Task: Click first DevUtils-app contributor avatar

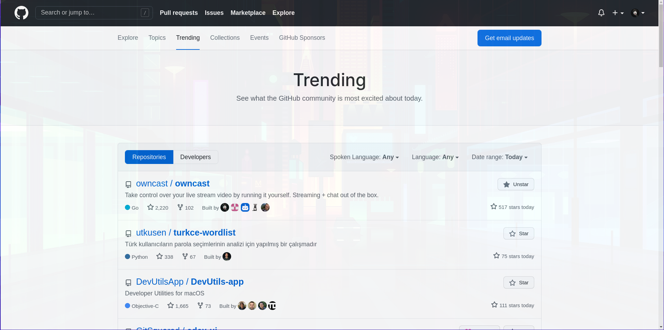Action: point(242,305)
